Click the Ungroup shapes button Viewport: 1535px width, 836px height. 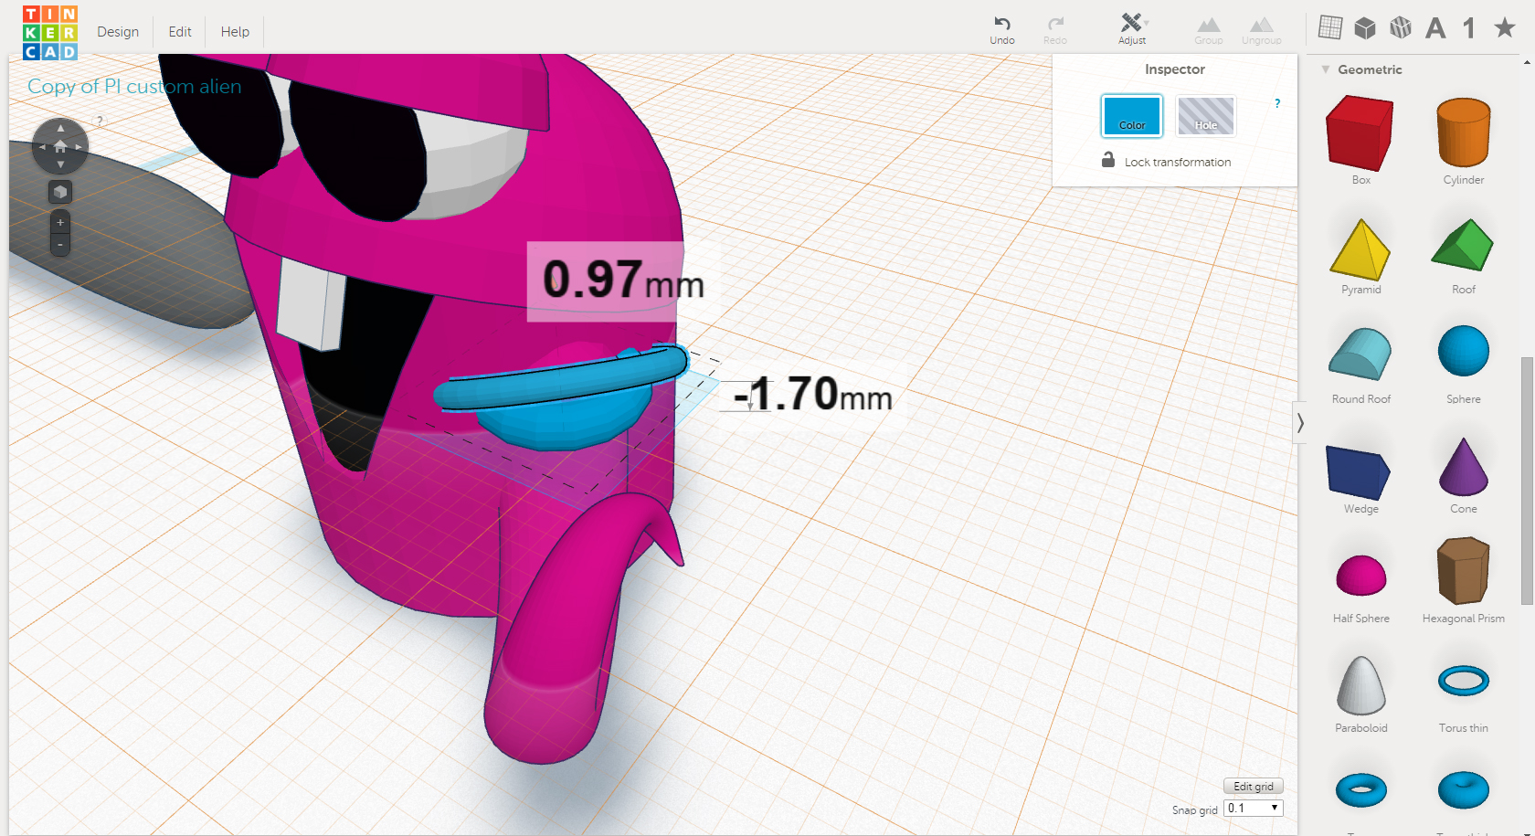(1261, 29)
